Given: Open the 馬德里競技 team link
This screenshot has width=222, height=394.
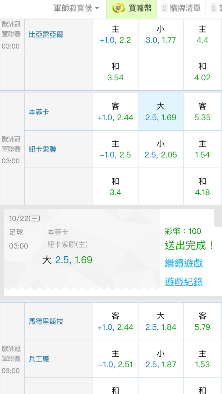Looking at the screenshot, I should (x=46, y=321).
